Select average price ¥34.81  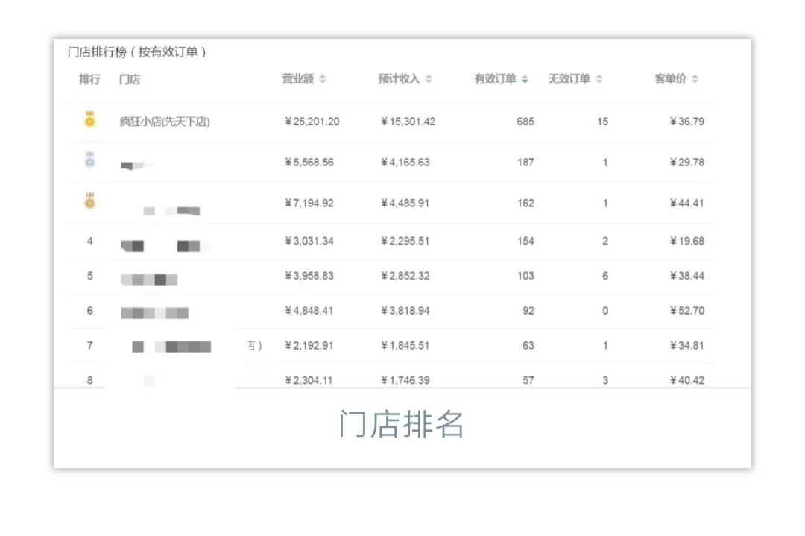(687, 345)
